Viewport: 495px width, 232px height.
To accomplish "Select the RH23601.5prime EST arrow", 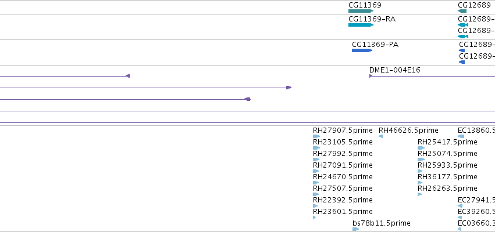I will point(315,217).
